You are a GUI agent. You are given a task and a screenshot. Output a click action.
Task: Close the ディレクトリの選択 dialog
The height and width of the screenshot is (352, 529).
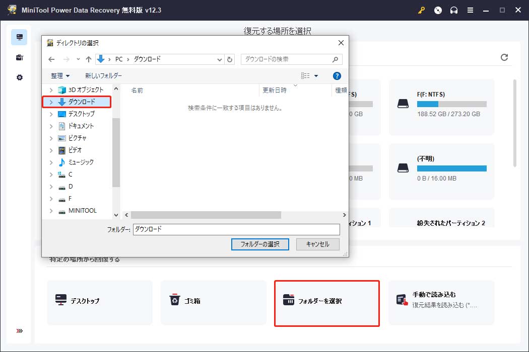[341, 43]
